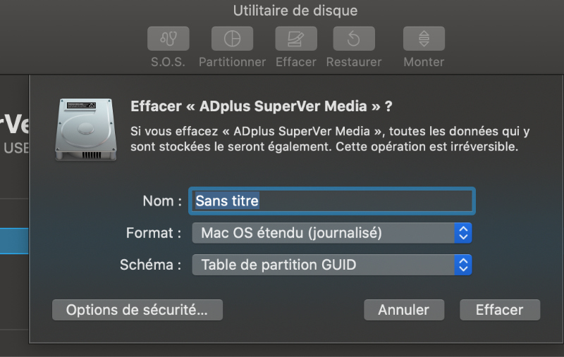Click the S.O.S. first aid stethoscope icon
Screen dimensions: 564x357
click(x=168, y=39)
